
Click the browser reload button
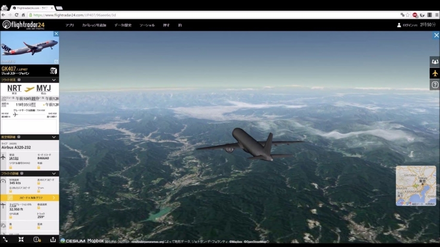pyautogui.click(x=17, y=15)
